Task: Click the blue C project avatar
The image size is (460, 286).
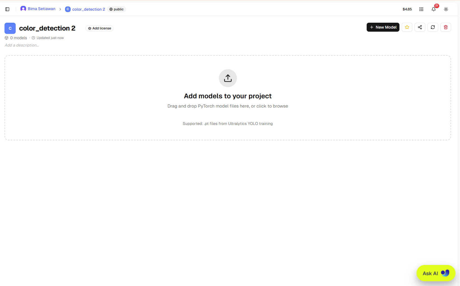Action: [10, 28]
